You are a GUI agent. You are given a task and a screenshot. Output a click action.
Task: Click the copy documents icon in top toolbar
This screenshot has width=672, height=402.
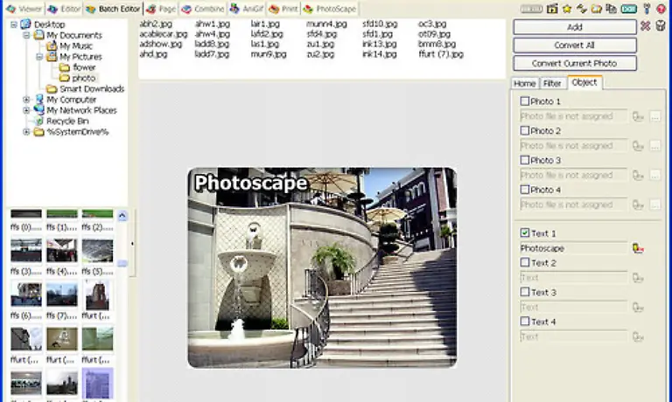(x=611, y=9)
